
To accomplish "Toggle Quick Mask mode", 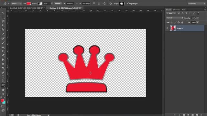I will (3, 106).
